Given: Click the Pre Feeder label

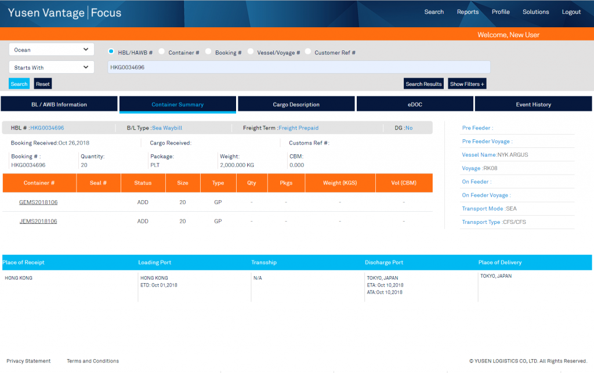Looking at the screenshot, I should coord(477,128).
